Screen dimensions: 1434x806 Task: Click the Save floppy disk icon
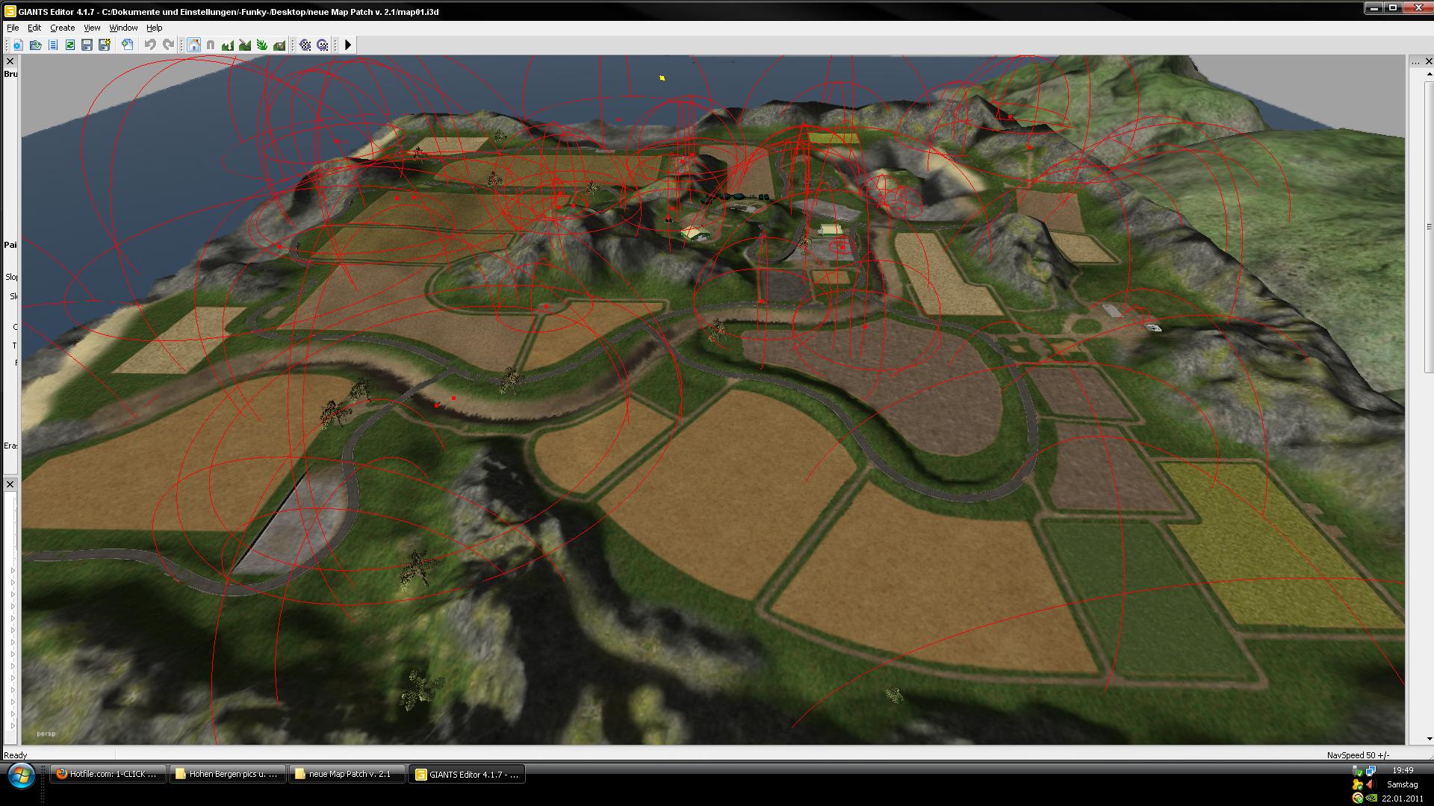(x=87, y=46)
